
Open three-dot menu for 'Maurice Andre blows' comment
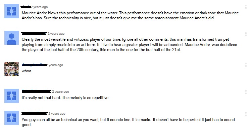[246, 7]
